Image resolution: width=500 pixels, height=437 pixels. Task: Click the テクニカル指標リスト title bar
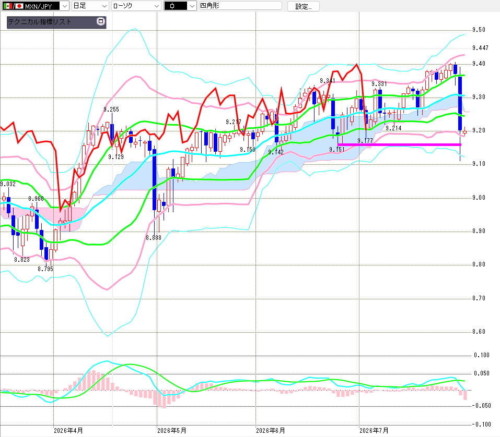(51, 22)
